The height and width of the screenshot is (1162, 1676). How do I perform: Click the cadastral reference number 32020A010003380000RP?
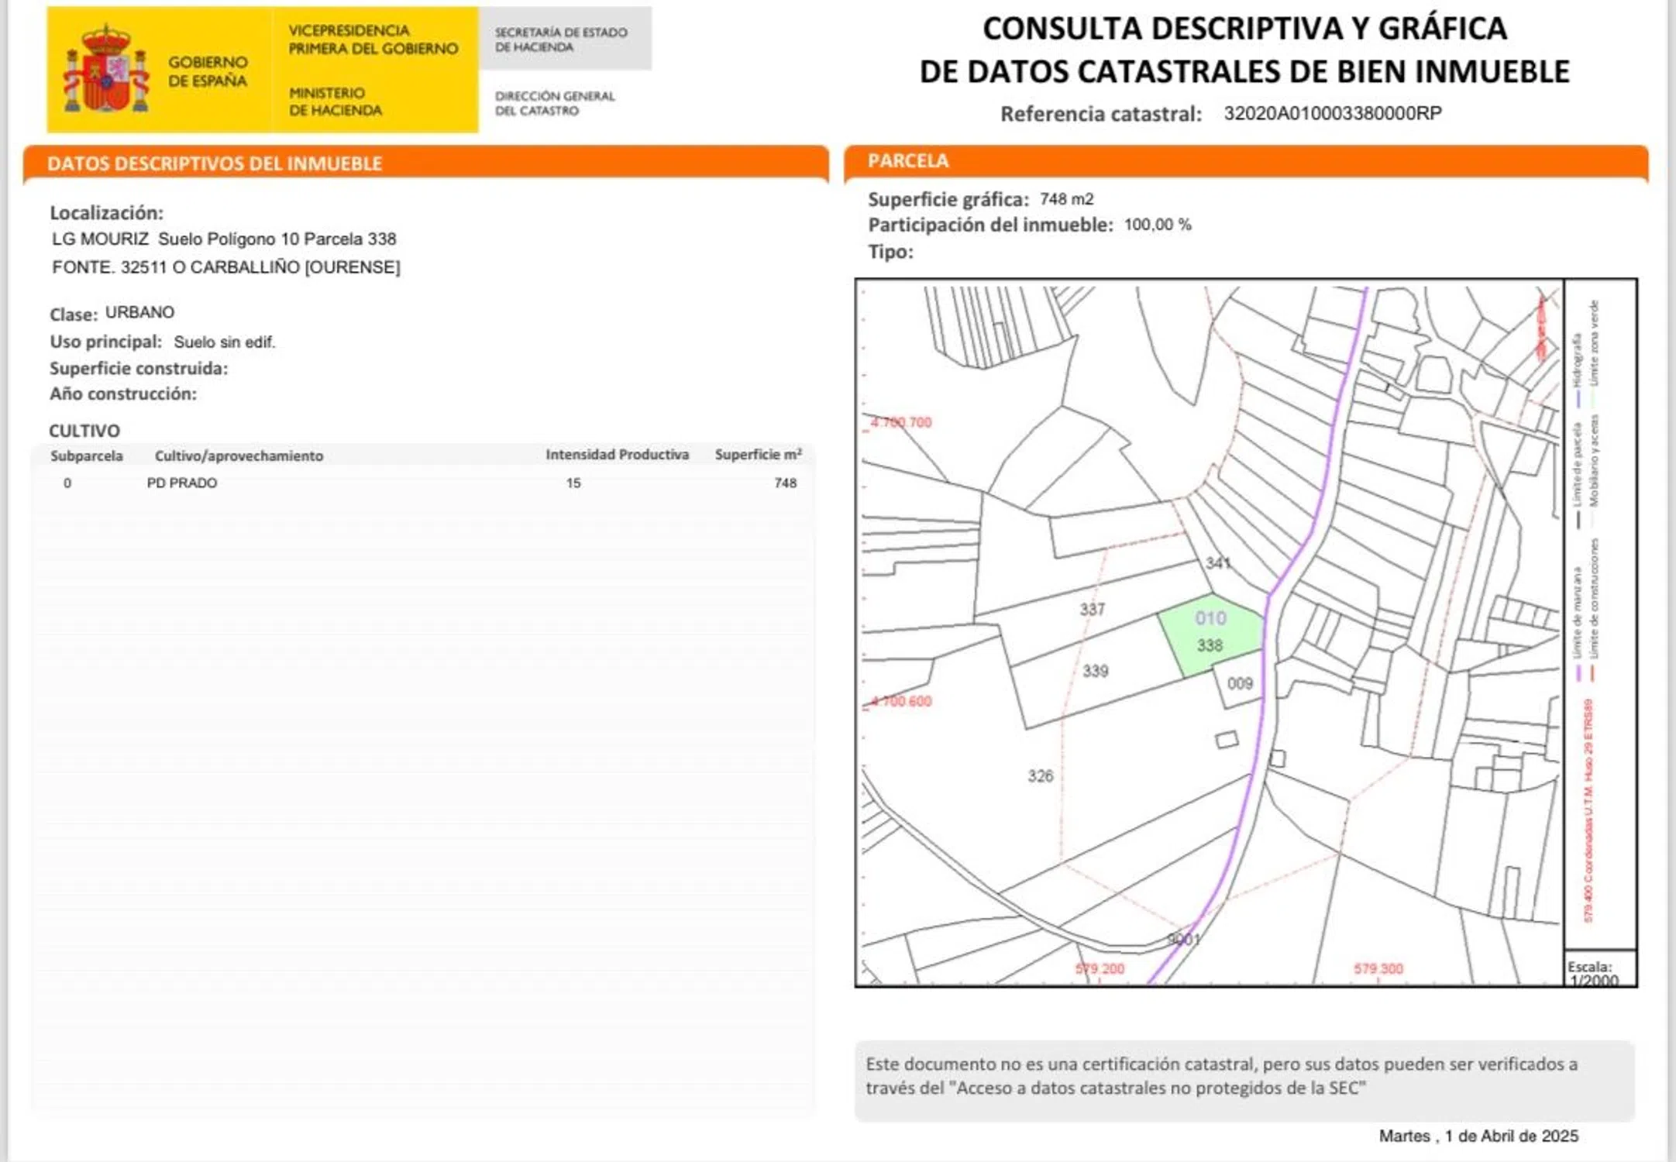[1332, 113]
